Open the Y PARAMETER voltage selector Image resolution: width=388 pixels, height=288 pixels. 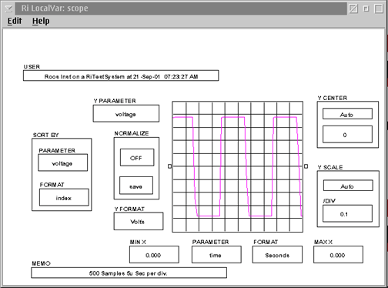click(x=126, y=113)
